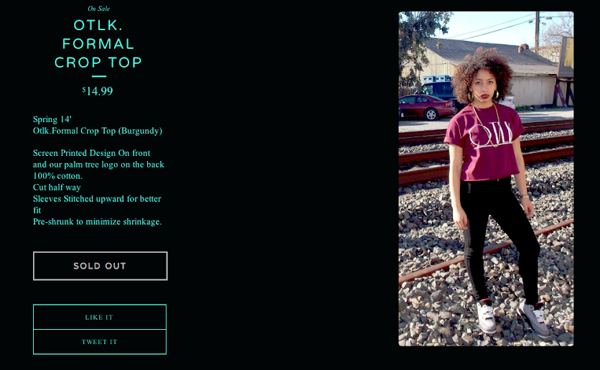Click the Spring 14' text line
The width and height of the screenshot is (600, 370).
tap(52, 119)
